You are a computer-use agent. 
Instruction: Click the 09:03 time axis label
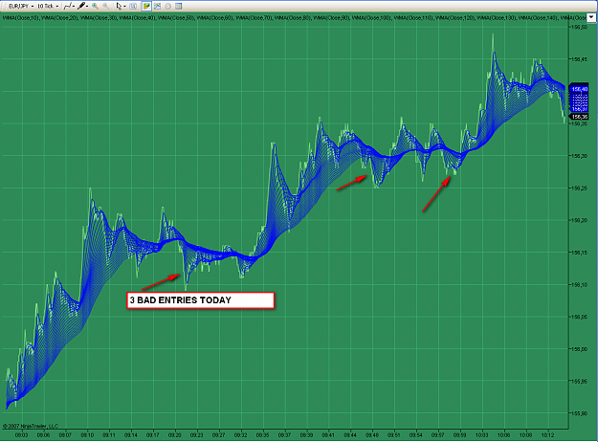21,434
